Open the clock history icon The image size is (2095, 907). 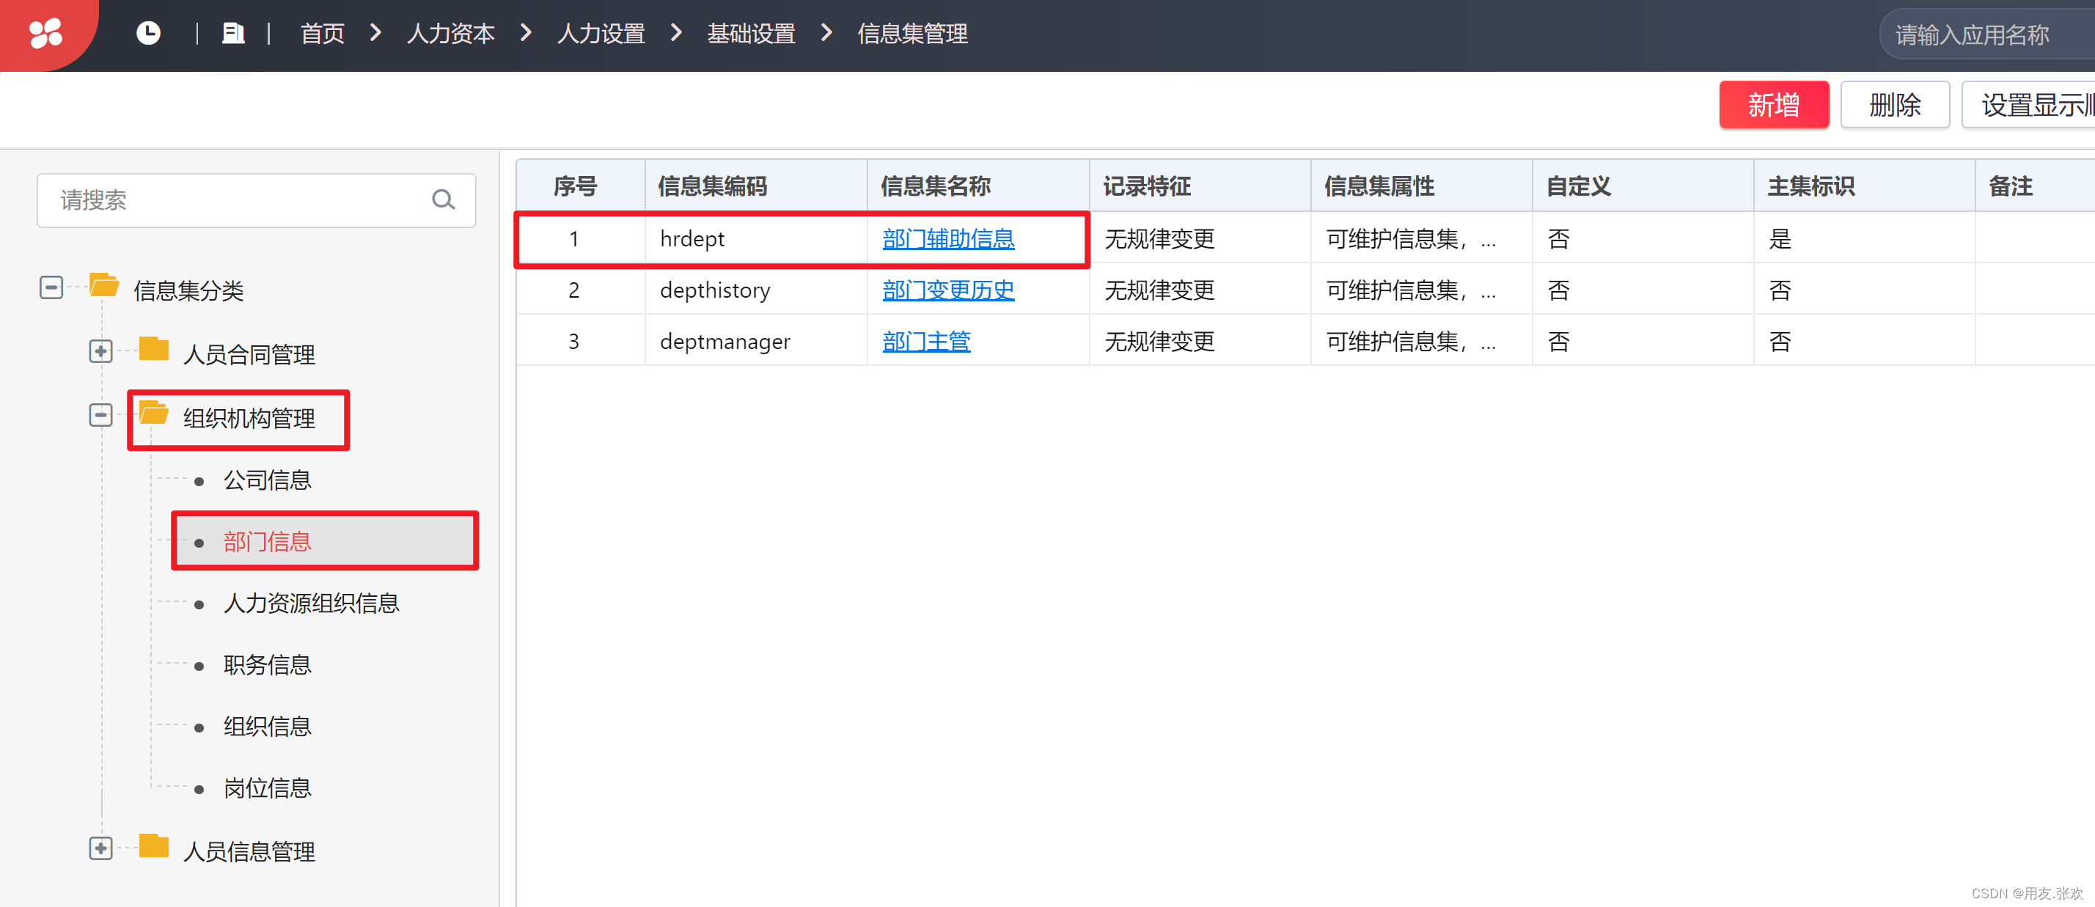148,33
